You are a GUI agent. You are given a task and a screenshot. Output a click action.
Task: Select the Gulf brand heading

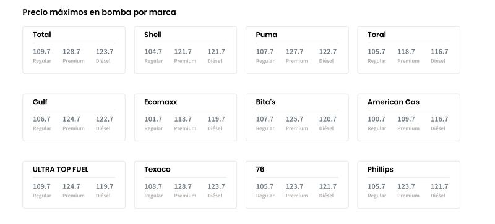click(x=40, y=102)
